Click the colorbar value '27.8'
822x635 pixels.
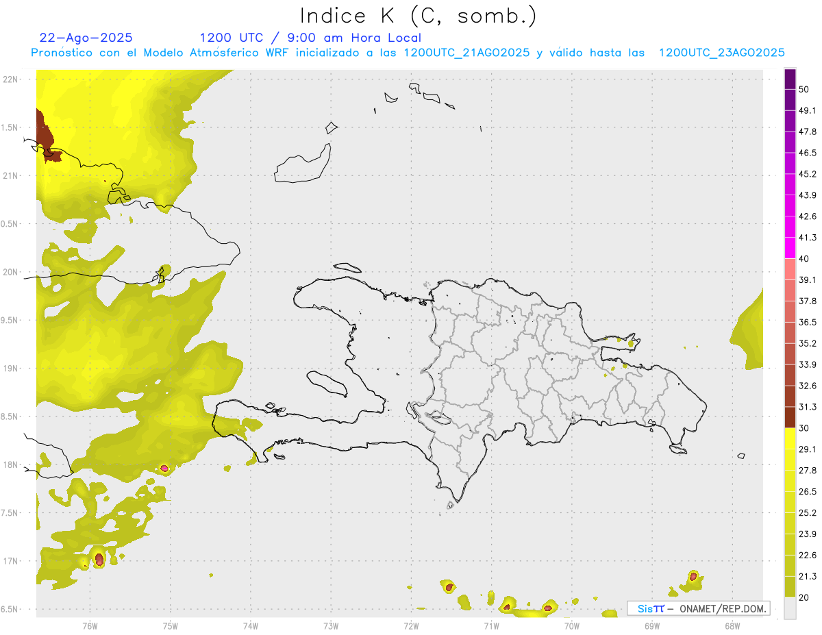808,471
